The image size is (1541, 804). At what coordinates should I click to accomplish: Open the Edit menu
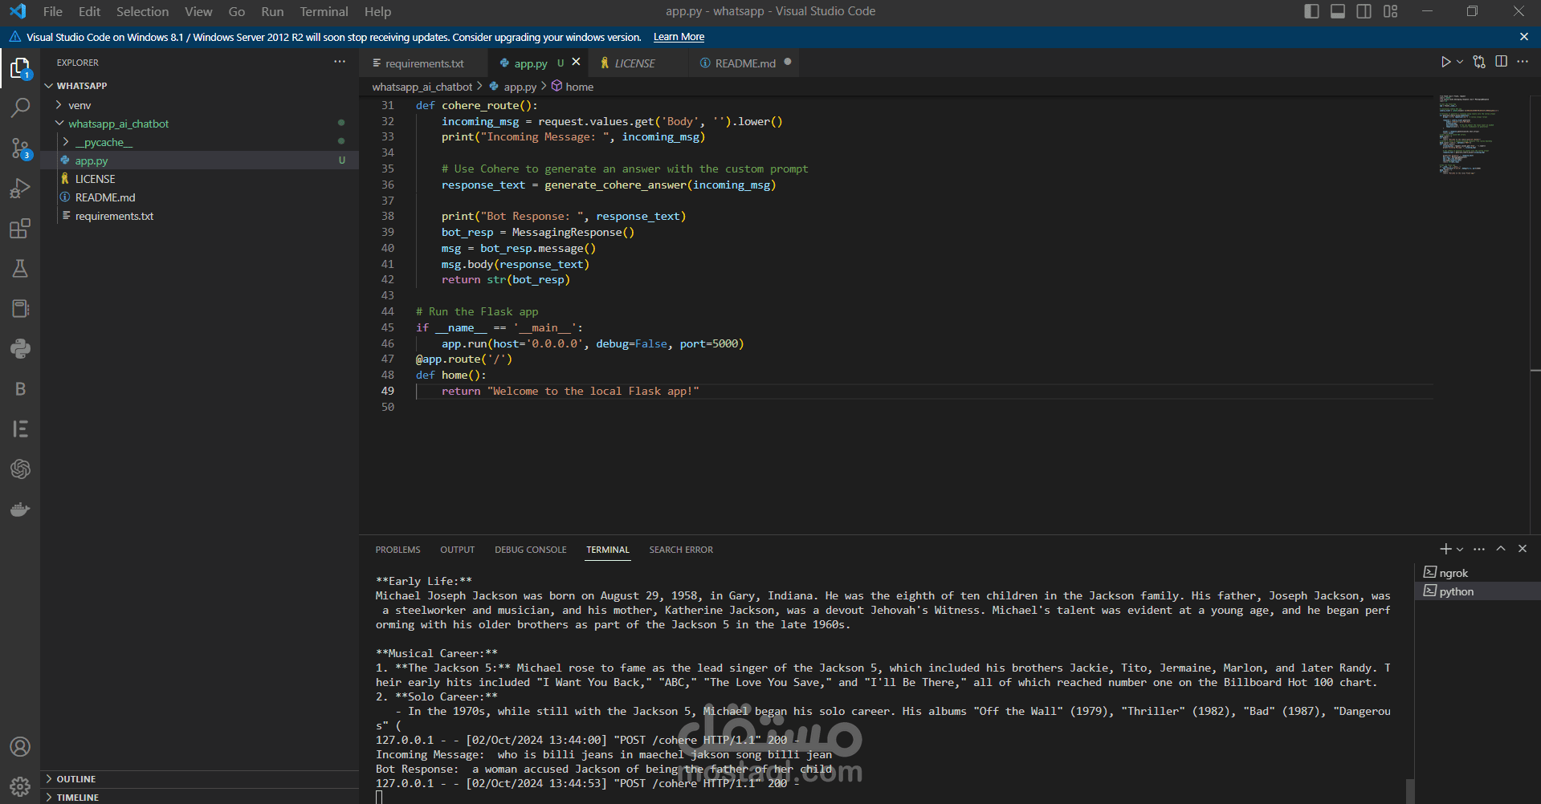90,11
